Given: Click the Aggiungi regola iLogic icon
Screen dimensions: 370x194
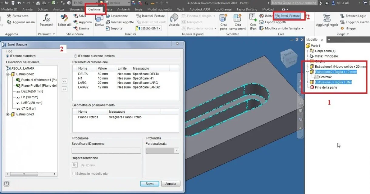Looking at the screenshot, I should click(327, 20).
